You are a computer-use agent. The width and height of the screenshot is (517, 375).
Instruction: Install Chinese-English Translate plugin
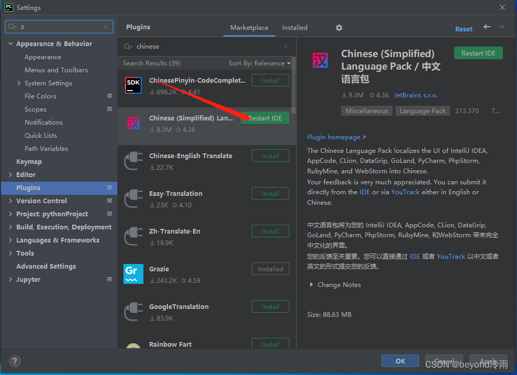[271, 156]
